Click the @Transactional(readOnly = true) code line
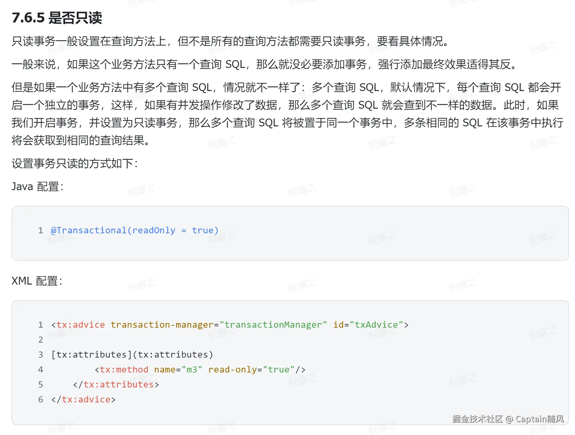 pos(134,230)
